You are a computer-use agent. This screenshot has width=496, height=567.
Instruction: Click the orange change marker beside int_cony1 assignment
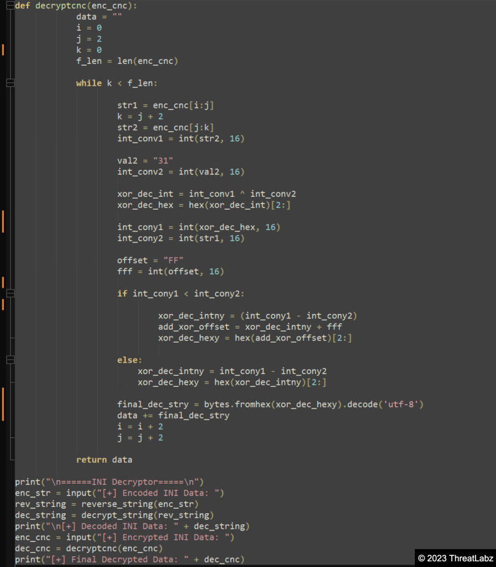click(3, 221)
